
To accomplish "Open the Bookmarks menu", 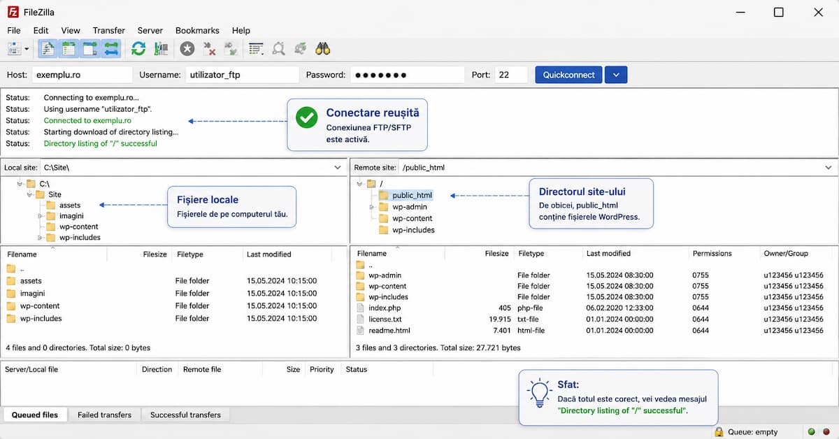I will (x=197, y=30).
